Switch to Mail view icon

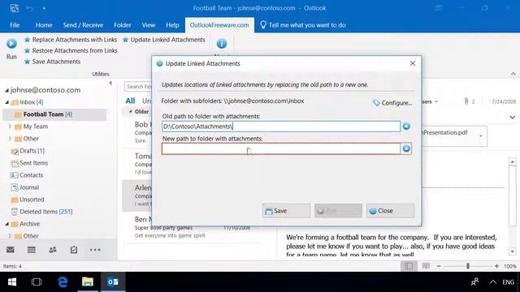pyautogui.click(x=11, y=250)
